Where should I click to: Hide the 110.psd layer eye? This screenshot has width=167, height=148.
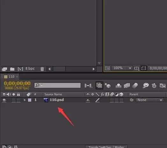pyautogui.click(x=4, y=100)
